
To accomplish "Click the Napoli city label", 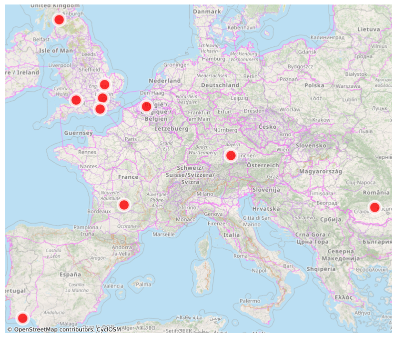I will 260,271.
